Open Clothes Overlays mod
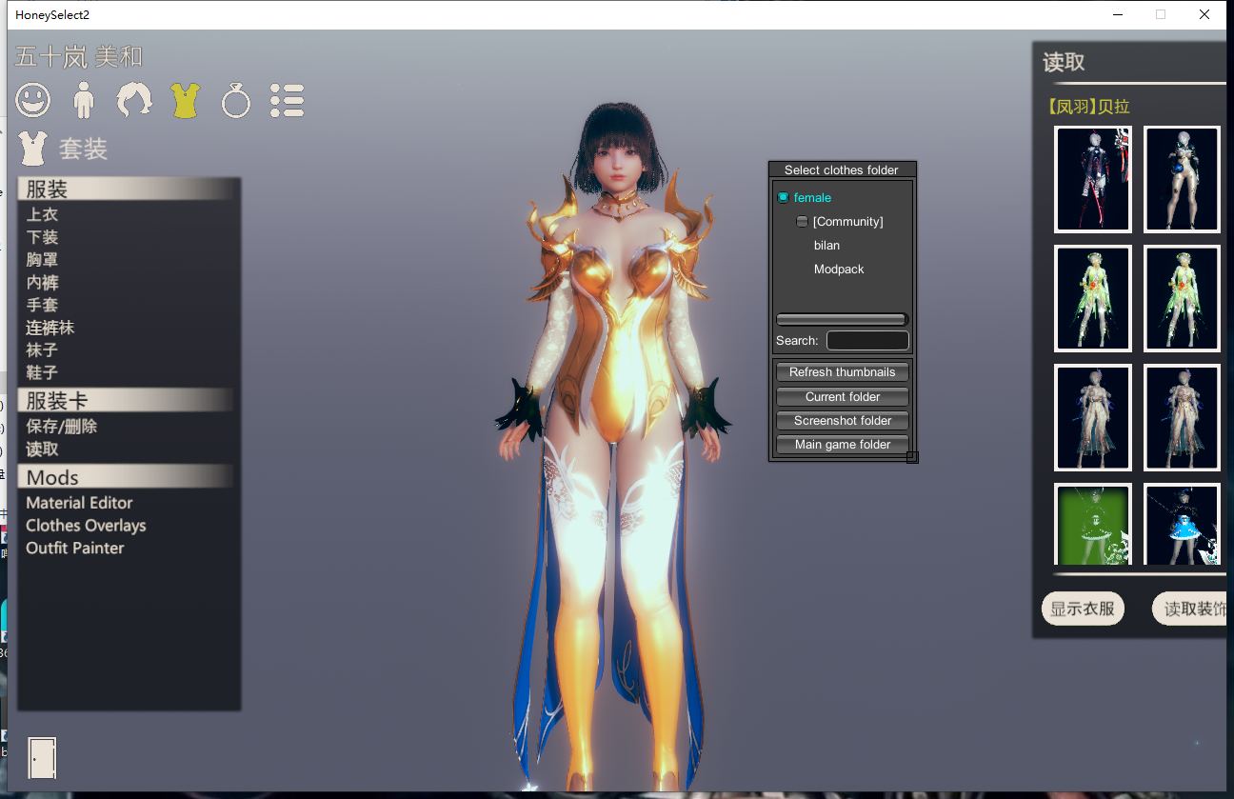The image size is (1234, 799). click(86, 526)
